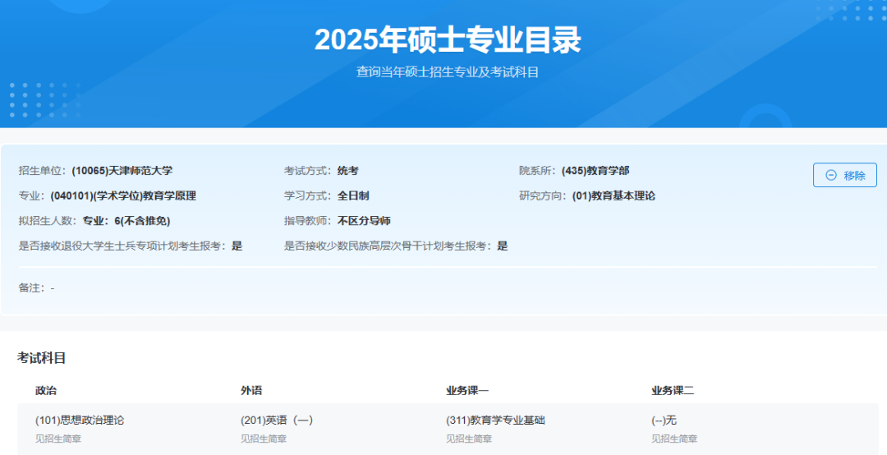Click the (01)教育基本理论 research direction
The width and height of the screenshot is (887, 455).
click(614, 195)
